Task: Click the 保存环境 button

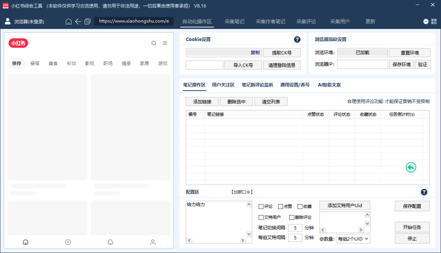Action: point(401,65)
